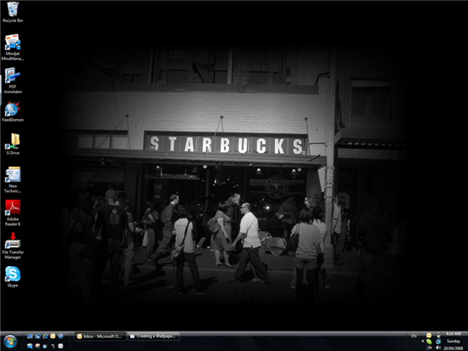468x351 pixels.
Task: Switch to Creating a Wallpaper taskbar button
Action: (154, 336)
